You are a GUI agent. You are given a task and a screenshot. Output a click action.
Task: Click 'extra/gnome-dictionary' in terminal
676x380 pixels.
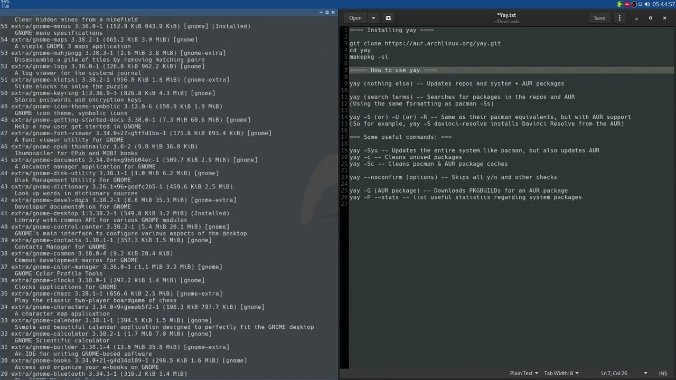pos(50,187)
